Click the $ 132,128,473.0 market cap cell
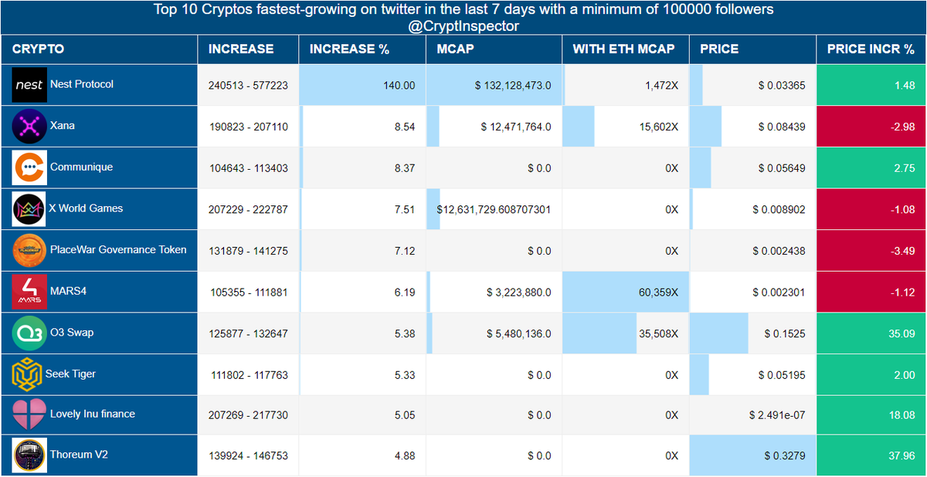 [x=494, y=85]
